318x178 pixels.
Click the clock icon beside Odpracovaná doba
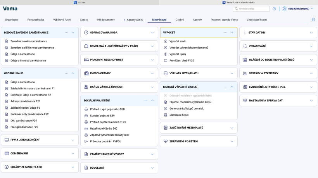(x=86, y=33)
